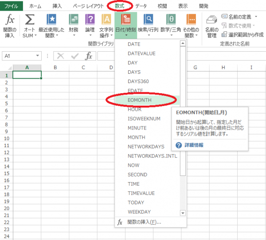Image resolution: width=266 pixels, height=240 pixels.
Task: Expand the 最近使用した関数 dropdown arrow
Action: pyautogui.click(x=57, y=35)
